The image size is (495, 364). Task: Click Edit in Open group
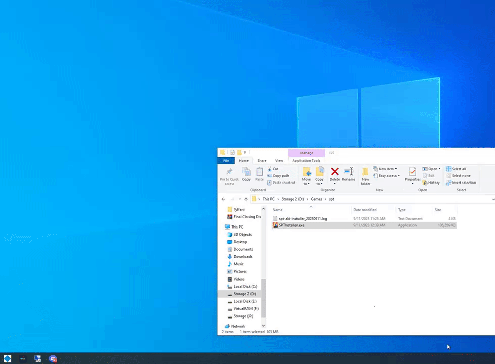429,176
